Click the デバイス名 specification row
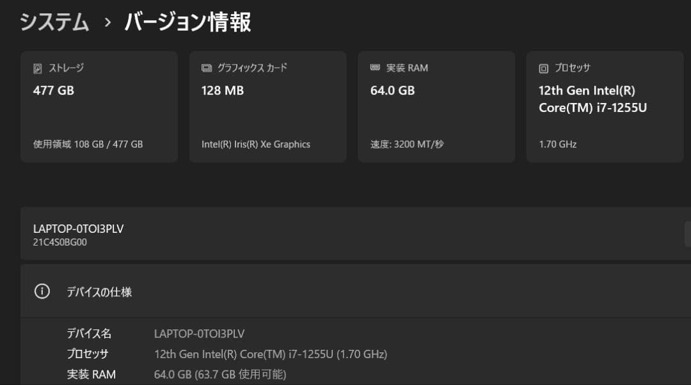This screenshot has height=385, width=691. 90,333
